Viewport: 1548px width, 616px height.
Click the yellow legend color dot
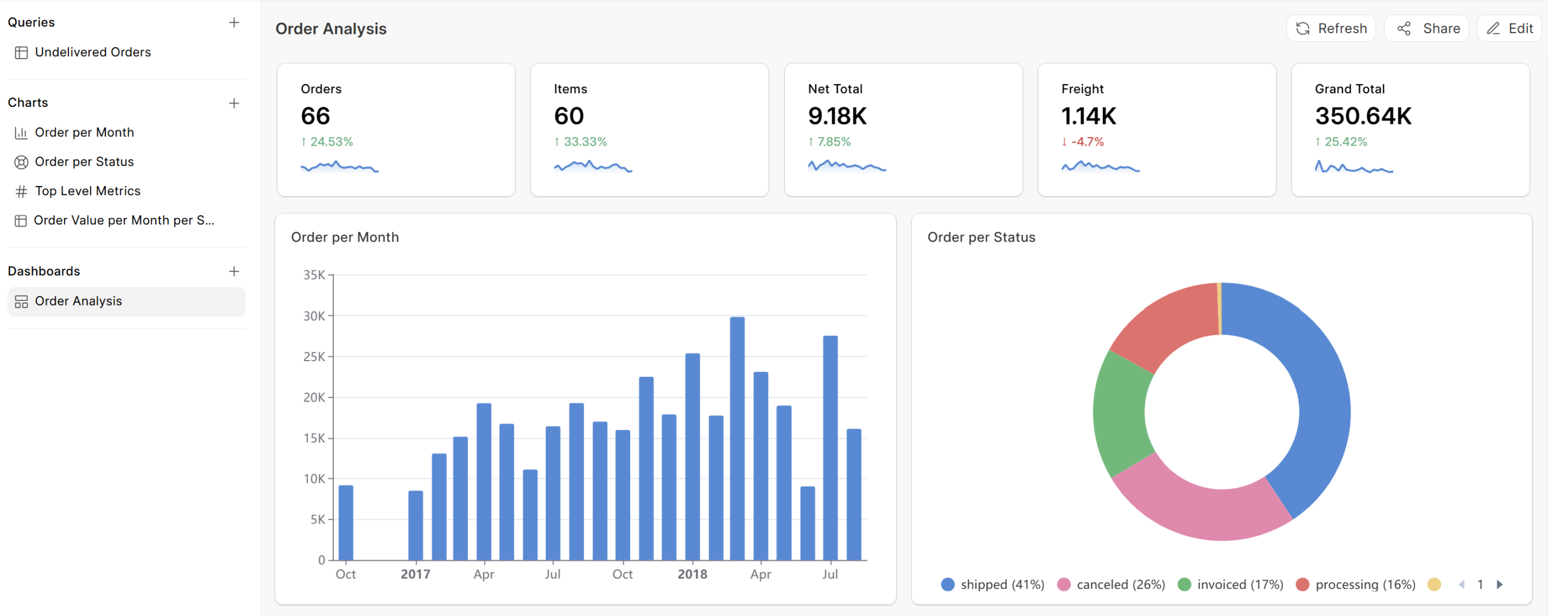point(1434,585)
